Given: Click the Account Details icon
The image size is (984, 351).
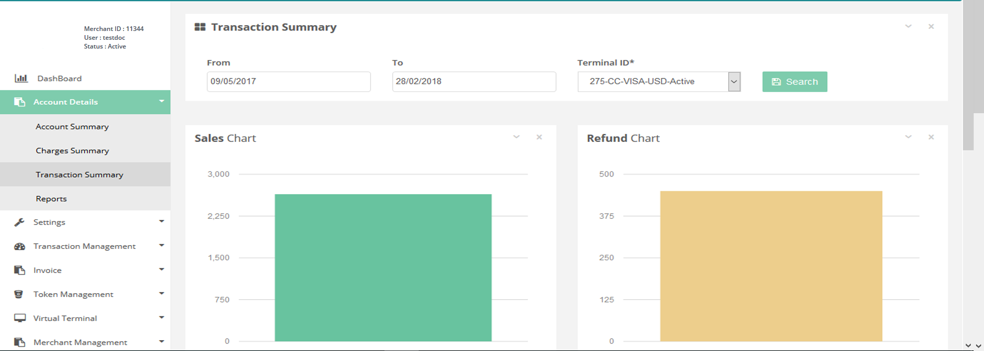Looking at the screenshot, I should tap(20, 102).
